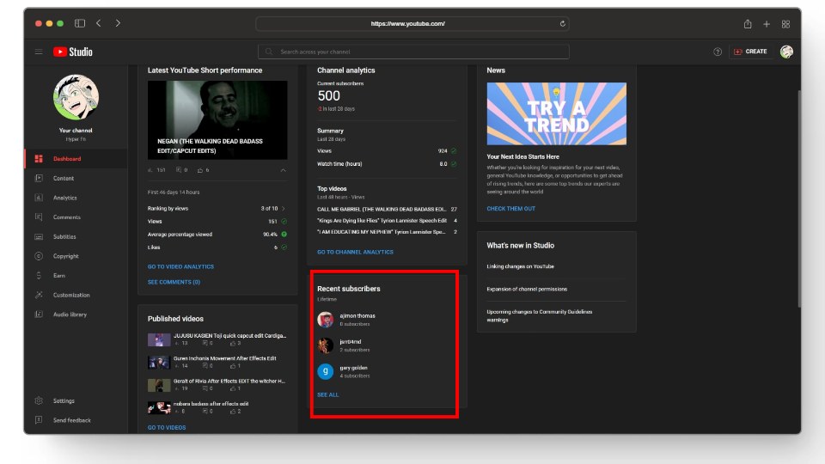Open the Audio library
Viewport: 825px width, 464px height.
click(69, 314)
